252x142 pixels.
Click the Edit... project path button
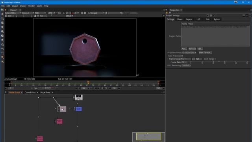click(200, 49)
